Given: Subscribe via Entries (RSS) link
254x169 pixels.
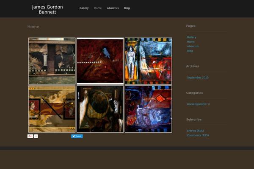Looking at the screenshot, I should click(x=195, y=131).
